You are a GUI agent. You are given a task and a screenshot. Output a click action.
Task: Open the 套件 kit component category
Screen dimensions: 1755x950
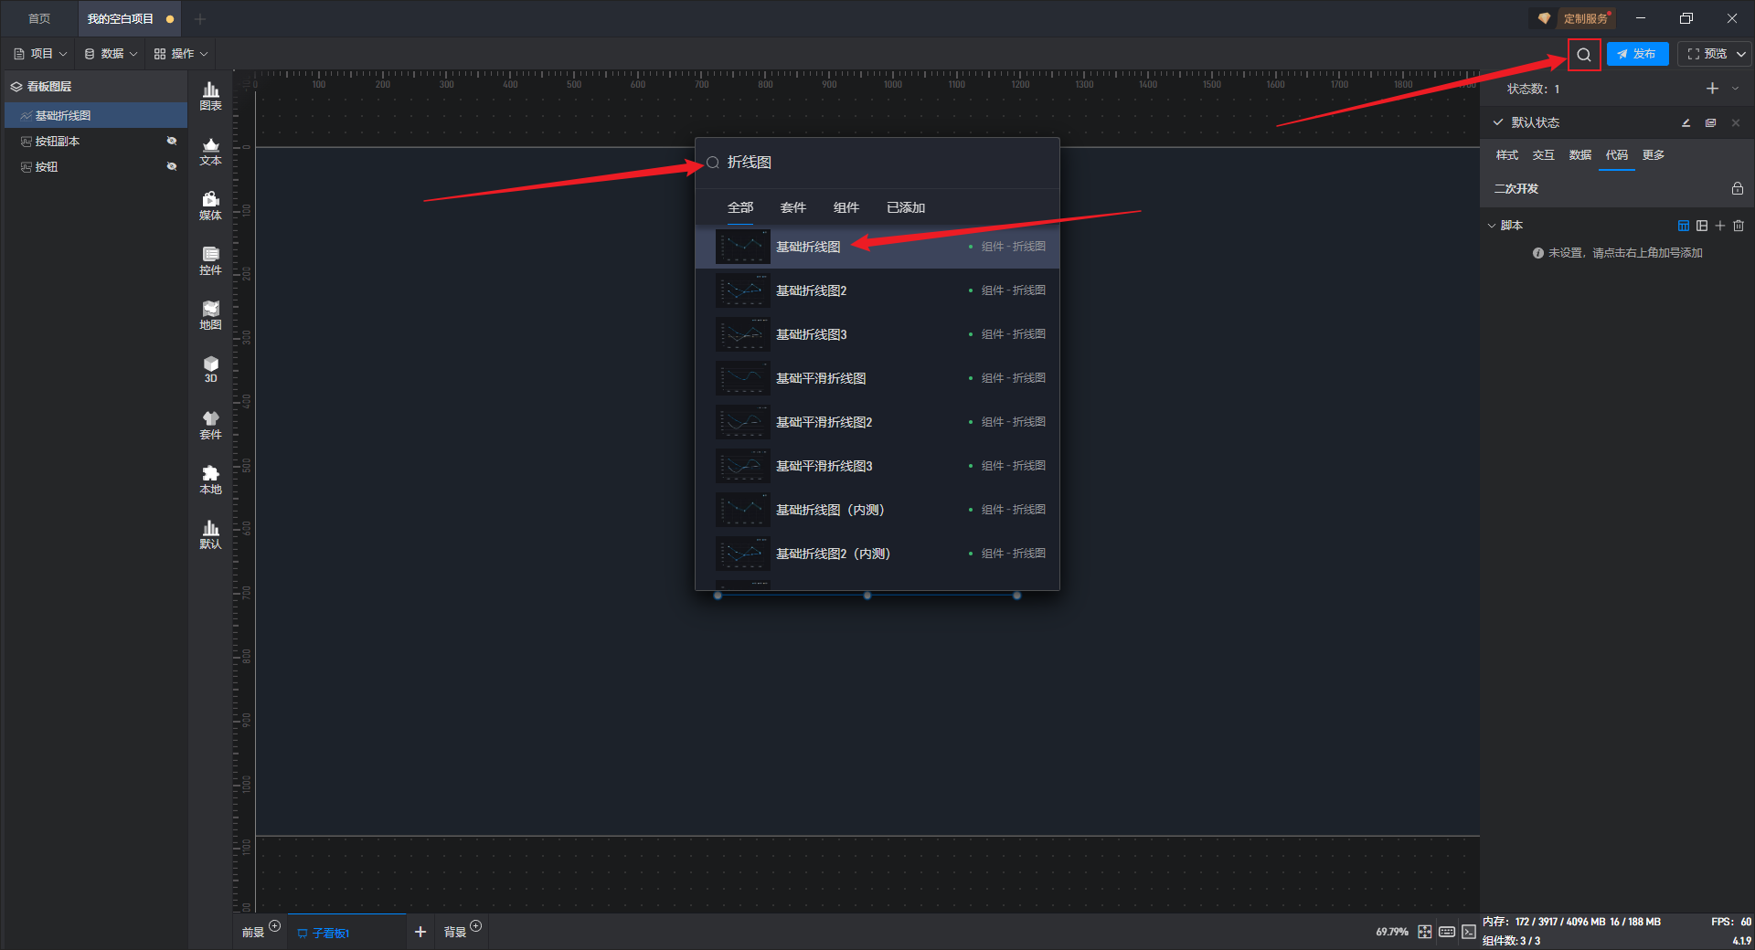click(210, 425)
